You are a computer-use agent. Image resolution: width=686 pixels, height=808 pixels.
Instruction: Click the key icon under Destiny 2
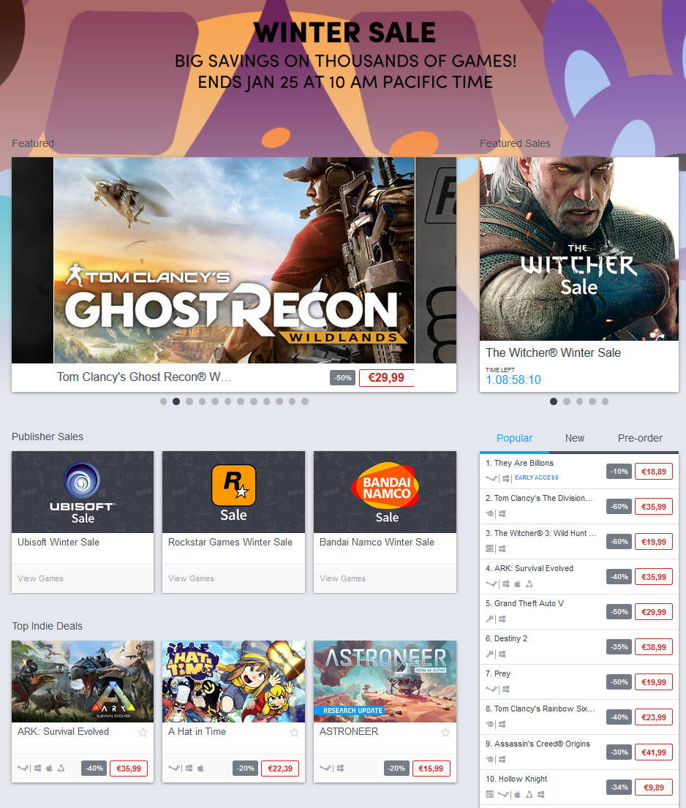coord(489,654)
